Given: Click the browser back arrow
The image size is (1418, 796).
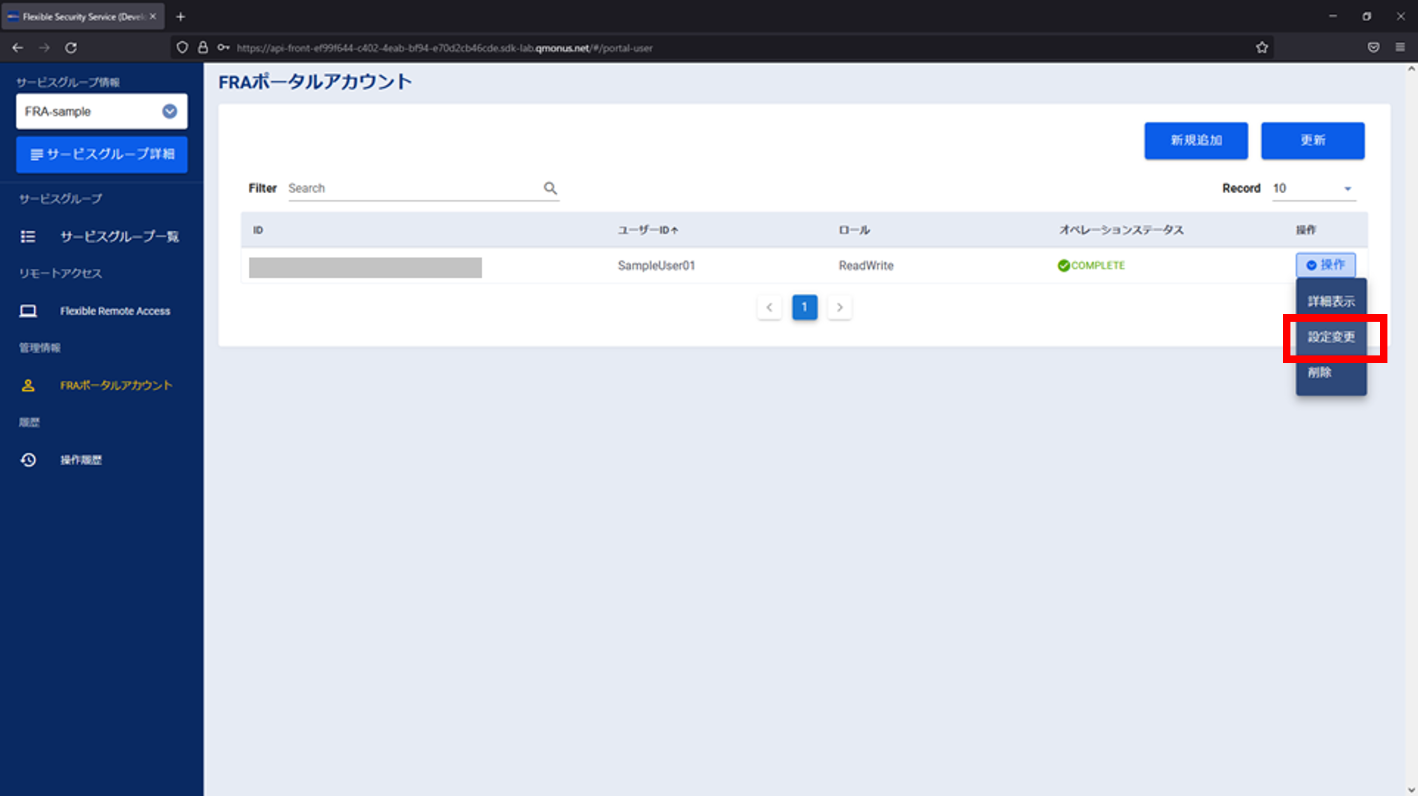Looking at the screenshot, I should pos(18,48).
